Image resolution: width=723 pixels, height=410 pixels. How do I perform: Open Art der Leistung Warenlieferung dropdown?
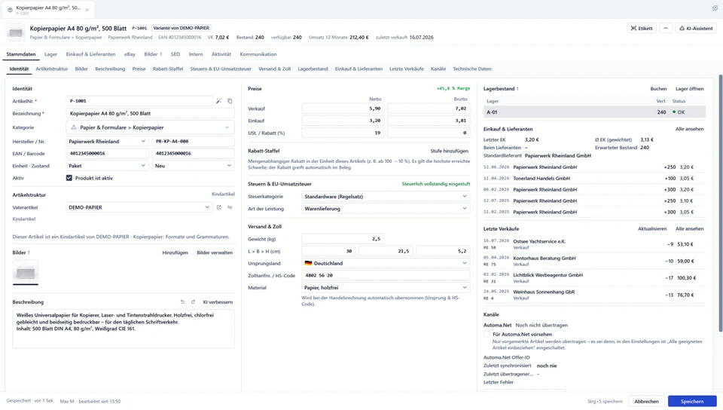click(386, 209)
